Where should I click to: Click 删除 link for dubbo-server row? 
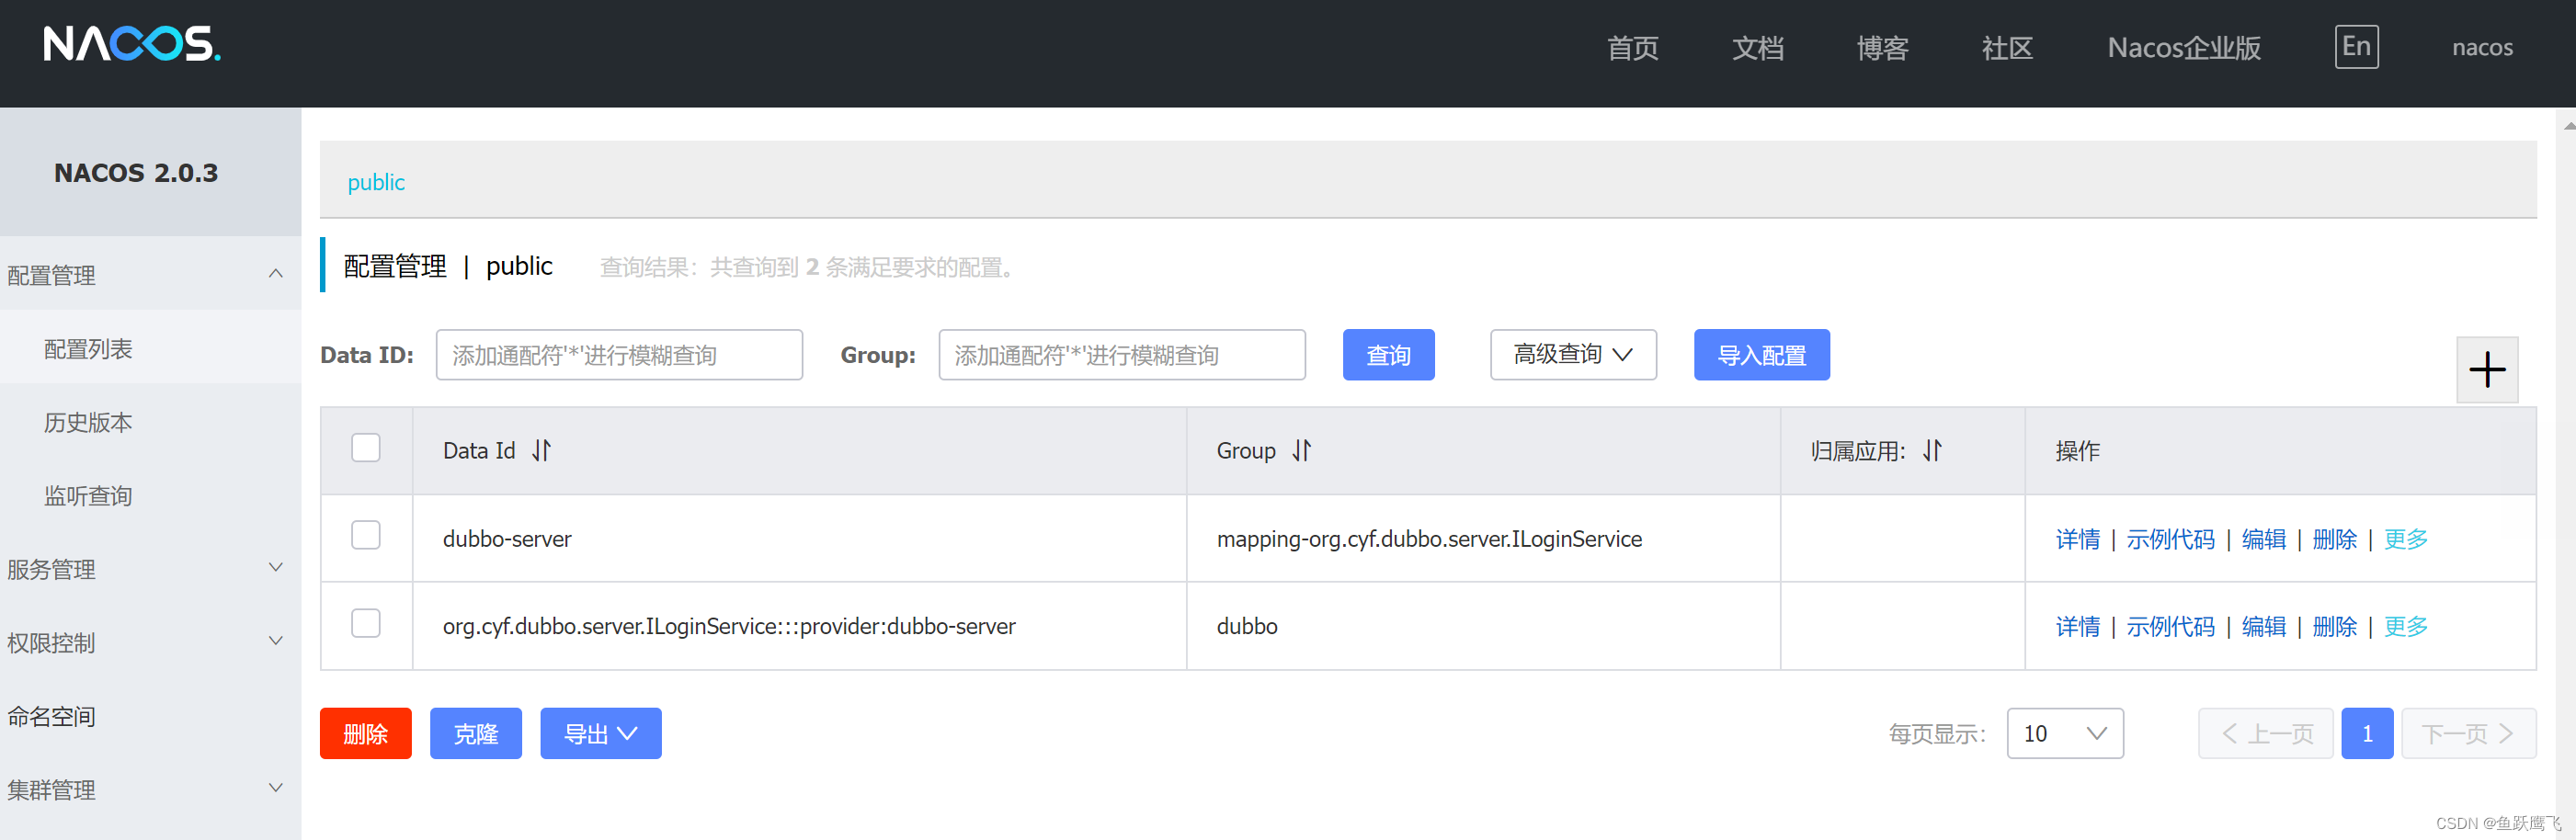pyautogui.click(x=2334, y=539)
